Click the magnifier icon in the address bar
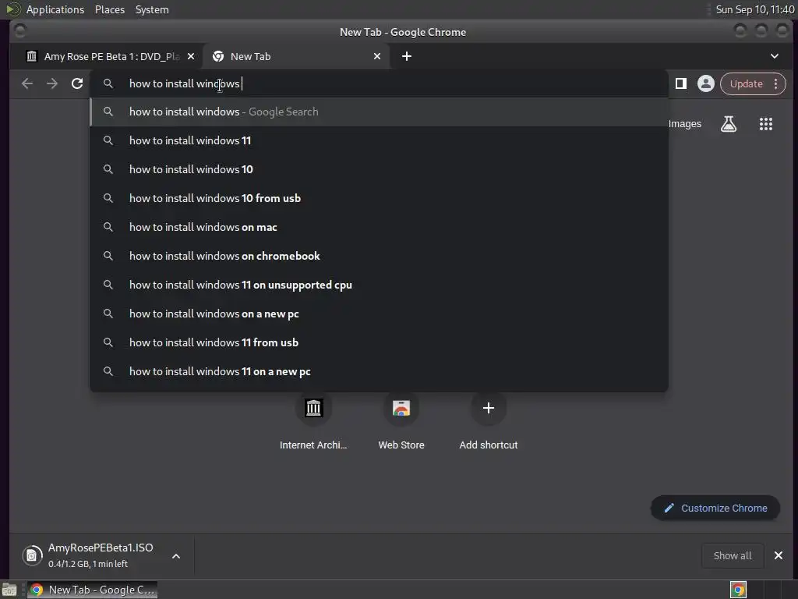The height and width of the screenshot is (599, 798). tap(108, 83)
